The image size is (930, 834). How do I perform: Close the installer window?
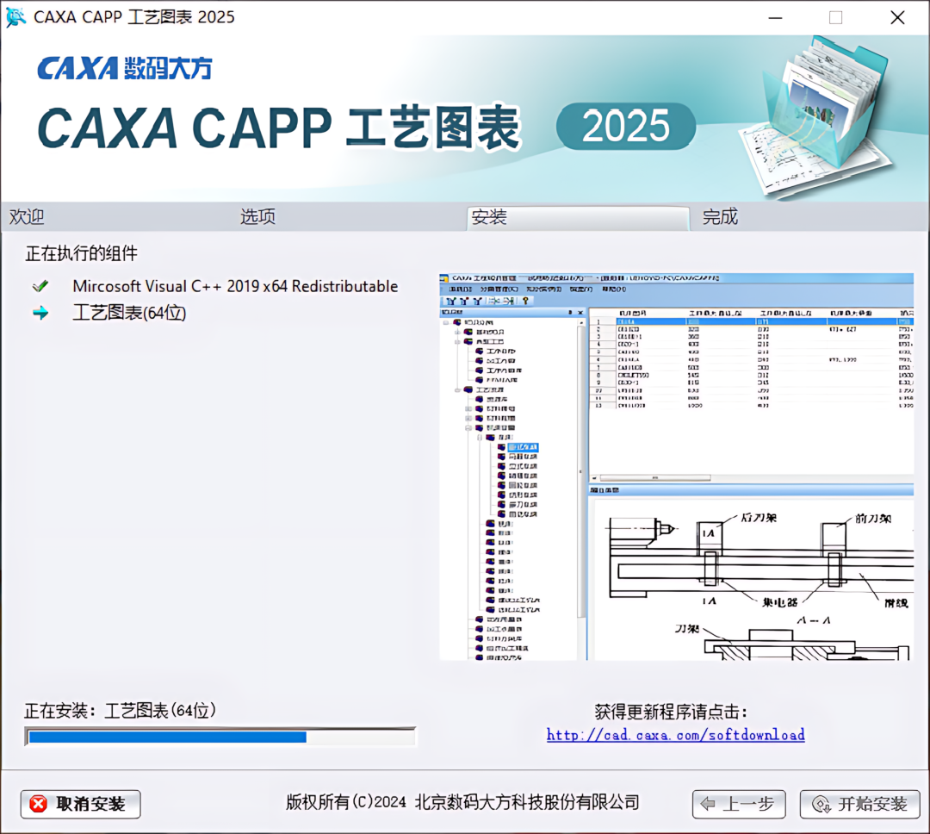(897, 18)
